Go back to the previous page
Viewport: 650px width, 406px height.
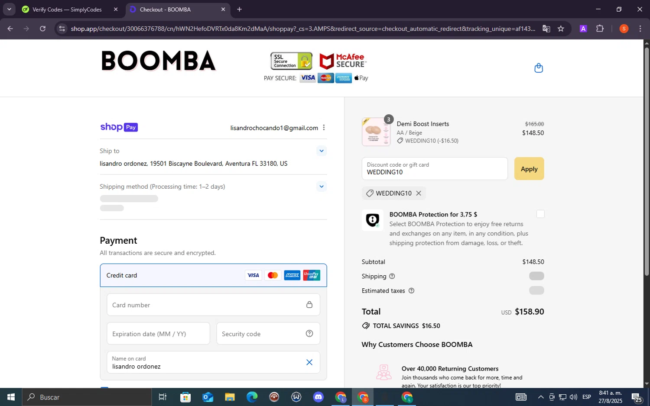point(10,29)
